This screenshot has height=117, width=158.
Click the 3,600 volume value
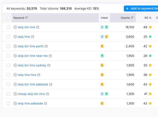pyautogui.click(x=130, y=37)
